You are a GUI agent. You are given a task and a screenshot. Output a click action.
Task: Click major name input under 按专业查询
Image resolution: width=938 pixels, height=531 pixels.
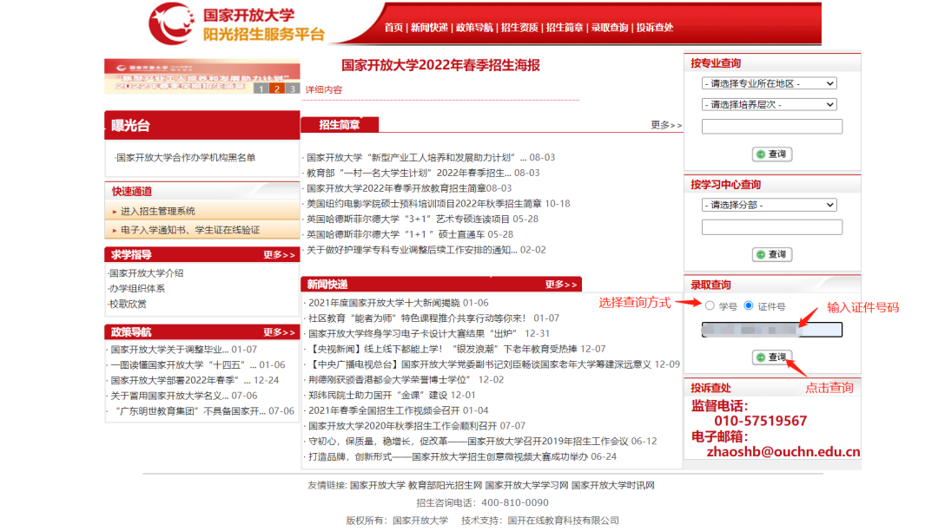coord(772,127)
